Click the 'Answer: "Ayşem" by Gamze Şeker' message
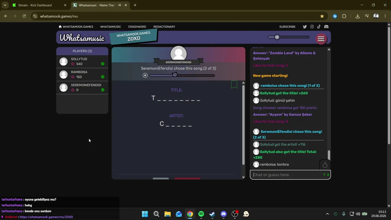Image resolution: width=391 pixels, height=220 pixels. (283, 115)
